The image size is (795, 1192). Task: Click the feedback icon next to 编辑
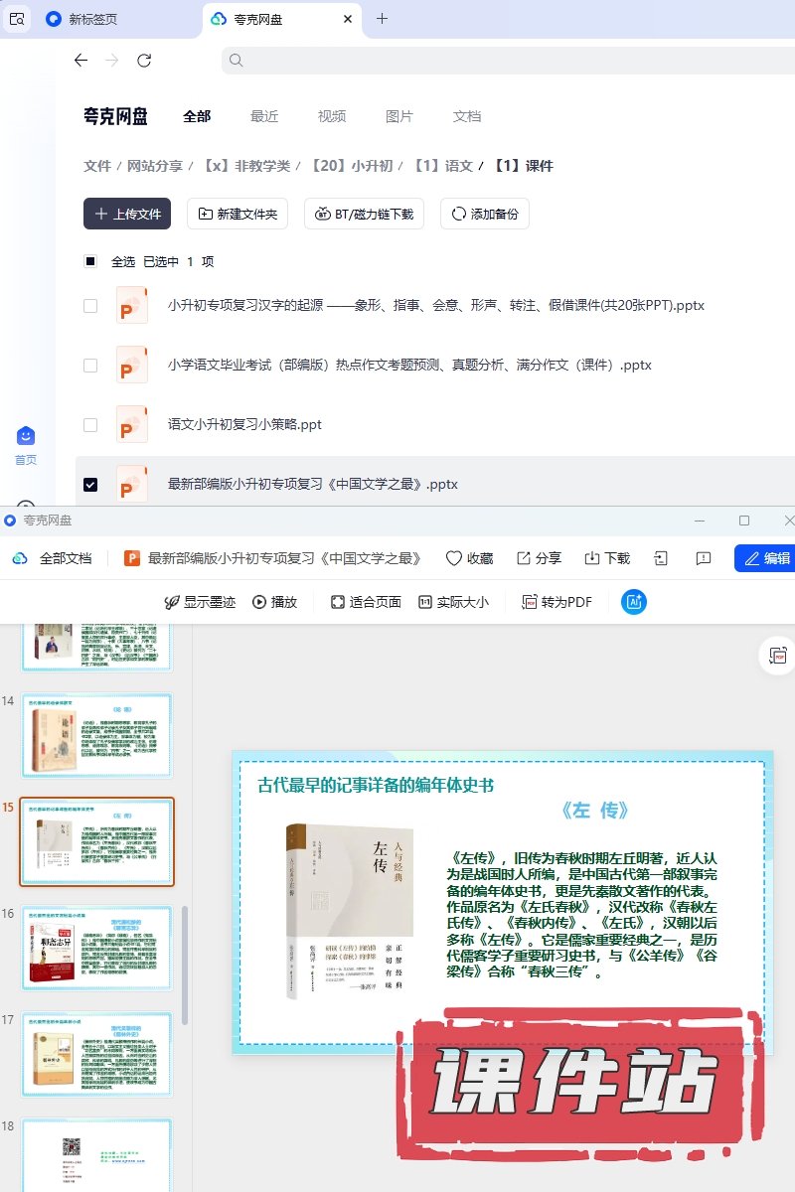pos(704,558)
